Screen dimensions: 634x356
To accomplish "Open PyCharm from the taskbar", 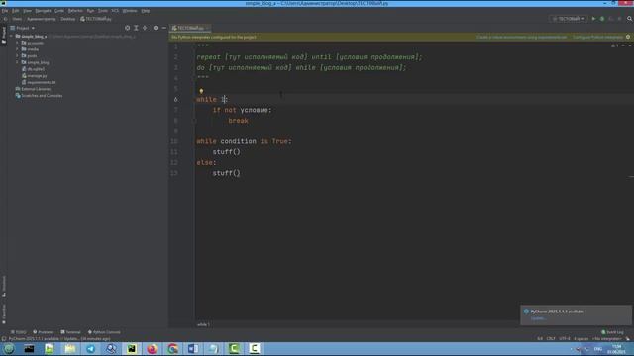I will (x=132, y=349).
